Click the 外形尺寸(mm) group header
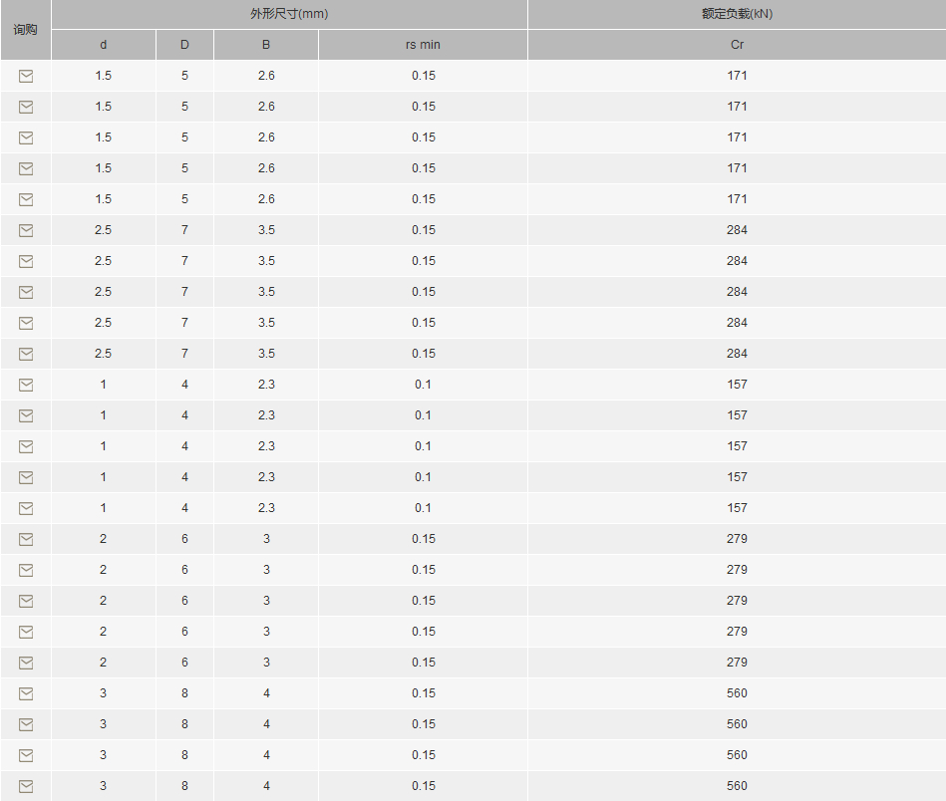The height and width of the screenshot is (801, 946). tap(290, 14)
